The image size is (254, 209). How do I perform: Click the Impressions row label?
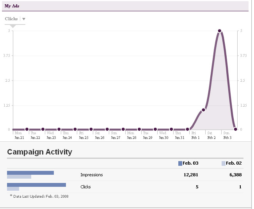pos(91,175)
